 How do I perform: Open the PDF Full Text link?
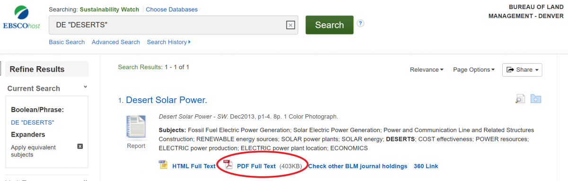[x=256, y=166]
